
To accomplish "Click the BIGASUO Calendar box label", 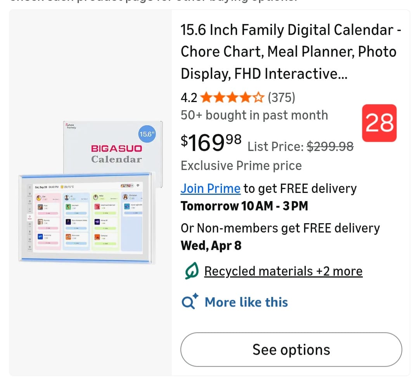I will [116, 154].
